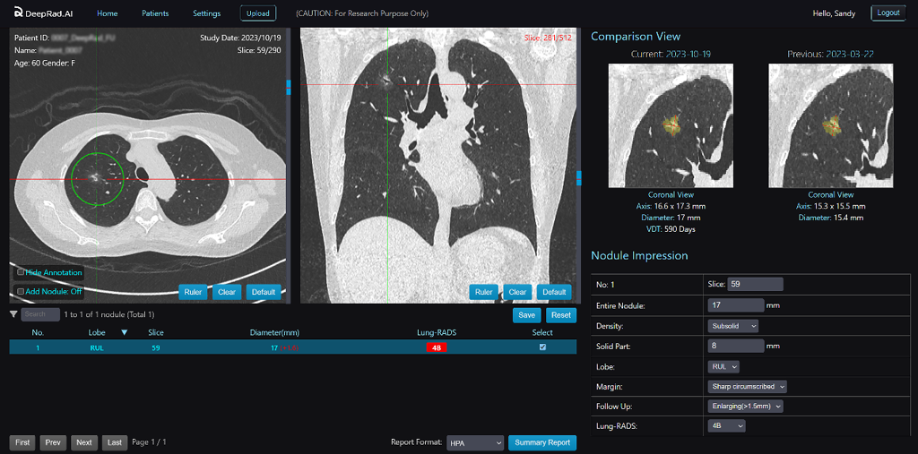The height and width of the screenshot is (454, 918).
Task: Restore Default window on axial view
Action: tap(264, 292)
